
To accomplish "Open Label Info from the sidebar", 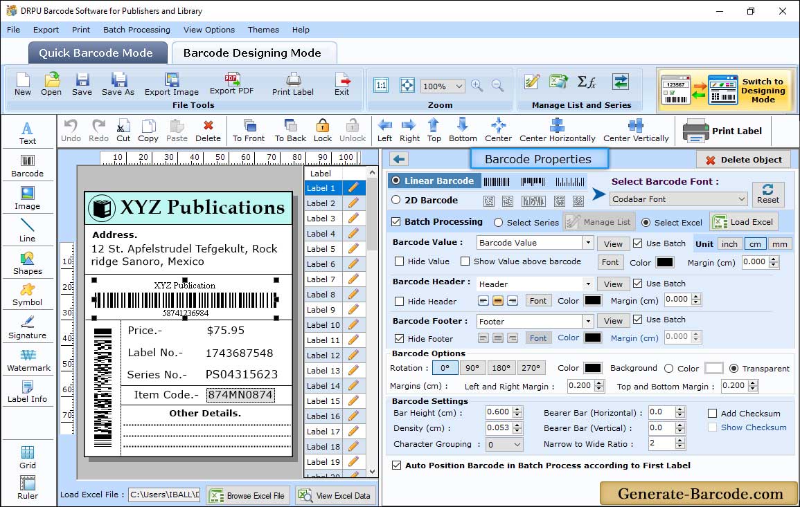I will [x=28, y=392].
